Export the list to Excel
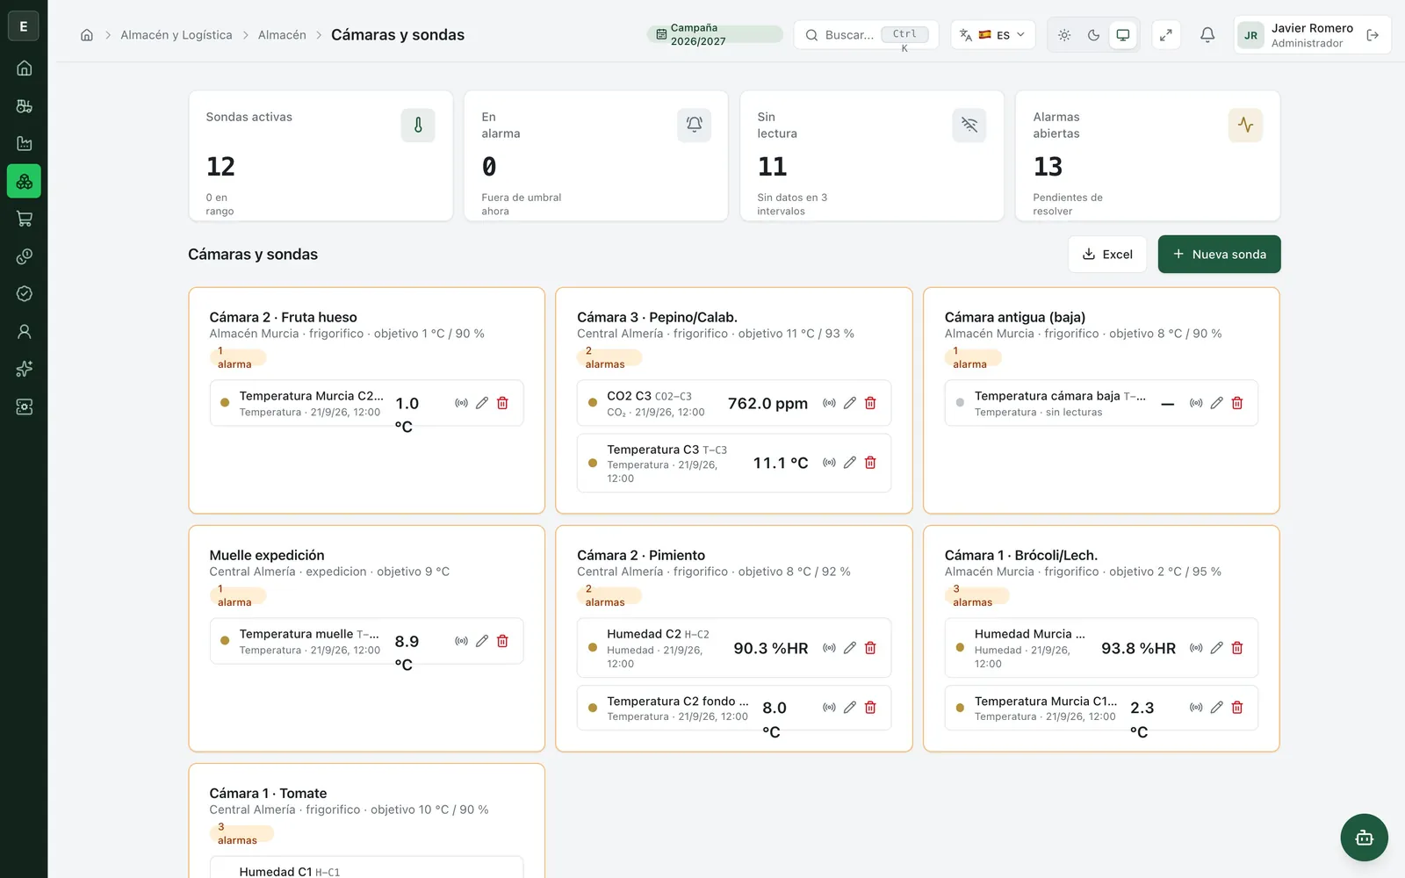The height and width of the screenshot is (878, 1405). [1107, 255]
